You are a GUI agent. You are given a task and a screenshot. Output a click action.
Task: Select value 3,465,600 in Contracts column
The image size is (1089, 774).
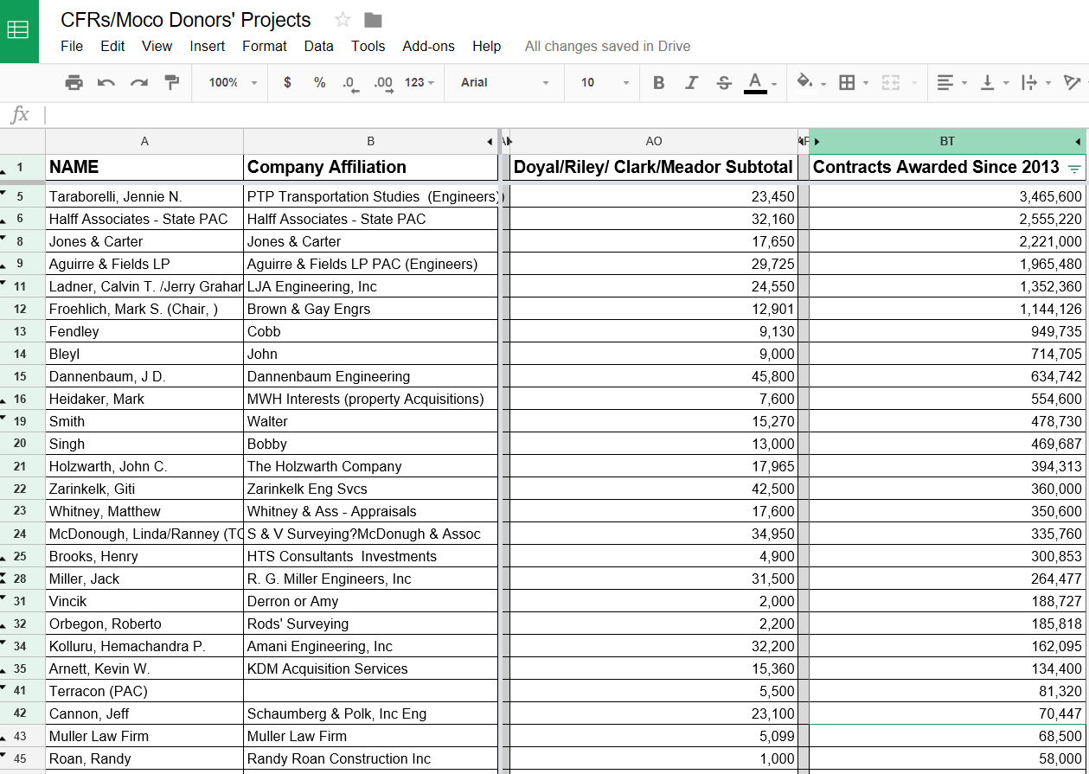point(947,196)
